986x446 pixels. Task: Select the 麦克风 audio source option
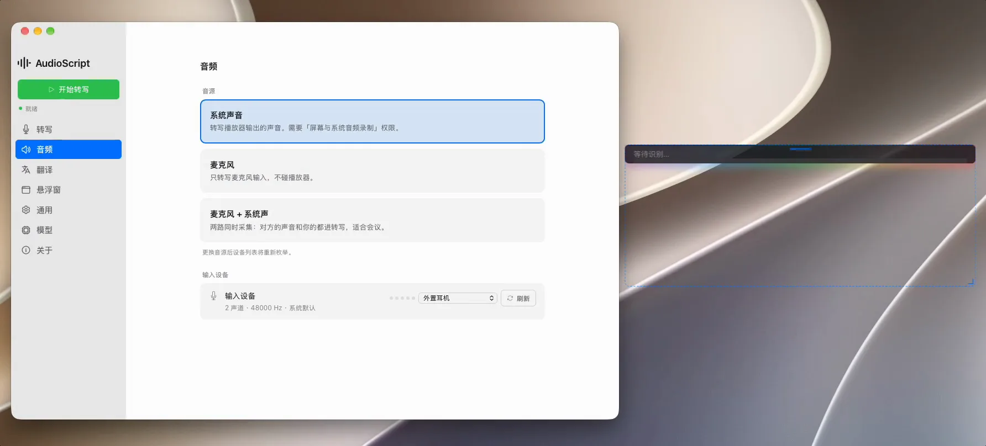(373, 171)
